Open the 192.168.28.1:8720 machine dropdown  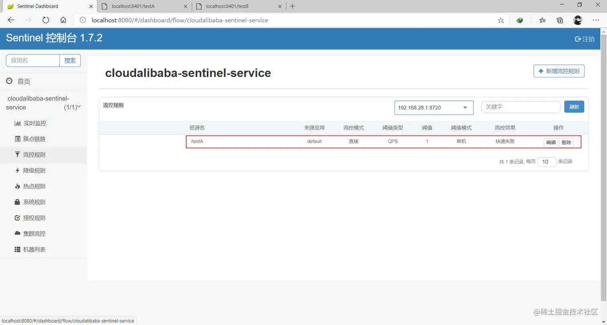pyautogui.click(x=434, y=107)
